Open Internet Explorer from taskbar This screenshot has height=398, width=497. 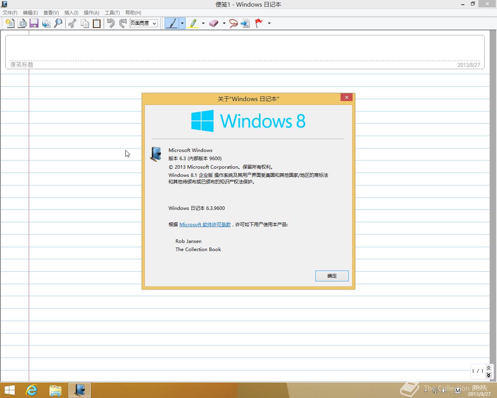point(31,390)
